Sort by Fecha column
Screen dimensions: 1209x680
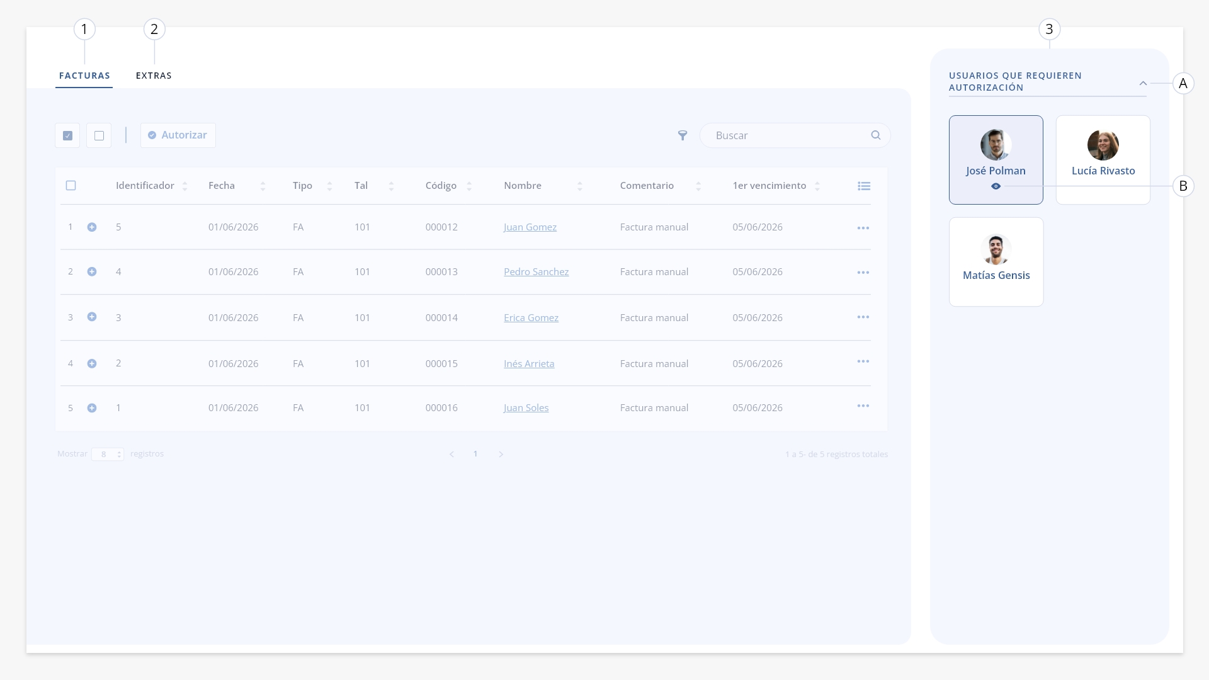point(263,186)
